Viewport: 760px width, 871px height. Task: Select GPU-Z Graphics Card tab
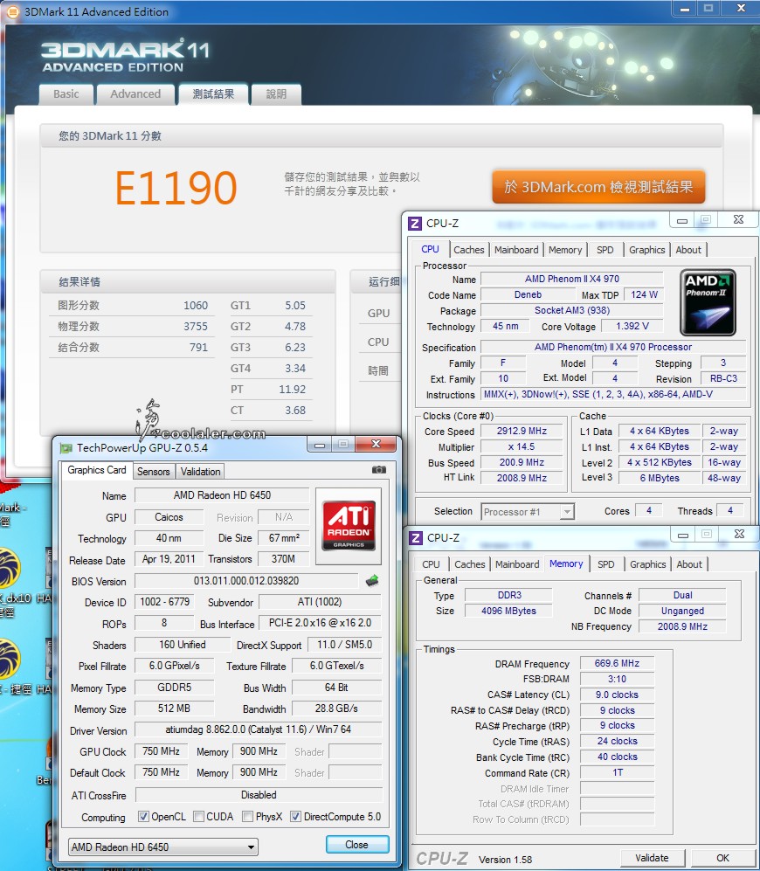pos(97,470)
